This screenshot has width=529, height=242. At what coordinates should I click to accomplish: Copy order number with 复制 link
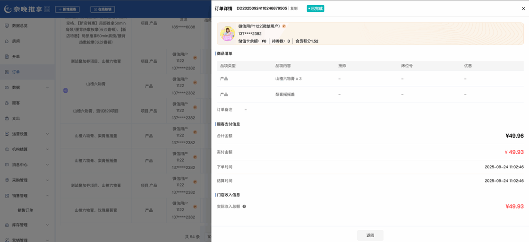294,9
